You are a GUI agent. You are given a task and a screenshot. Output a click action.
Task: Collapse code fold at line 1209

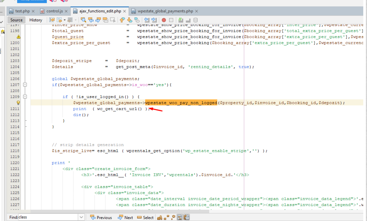(x=25, y=97)
